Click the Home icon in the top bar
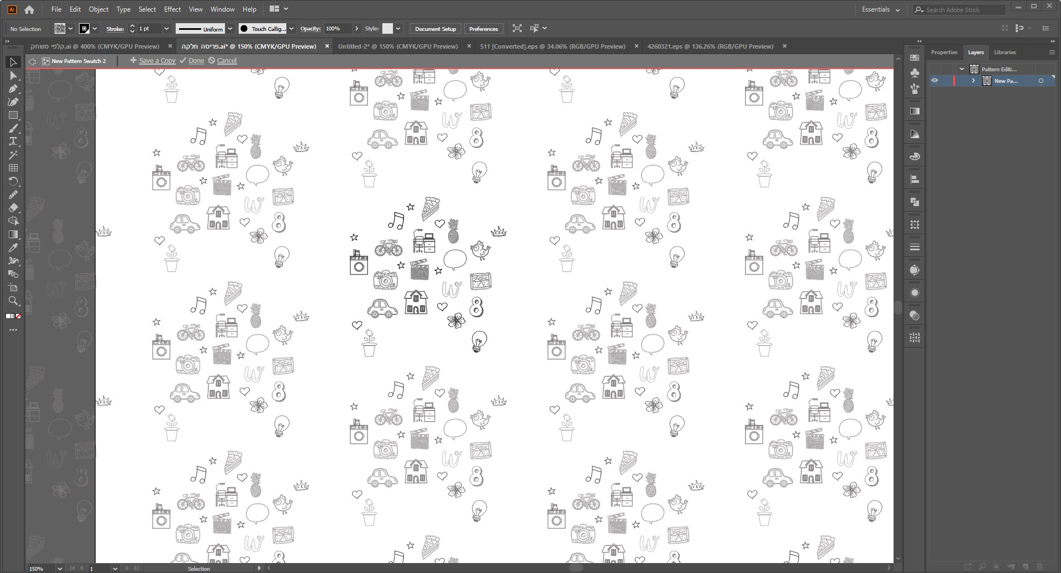The image size is (1061, 573). point(29,9)
